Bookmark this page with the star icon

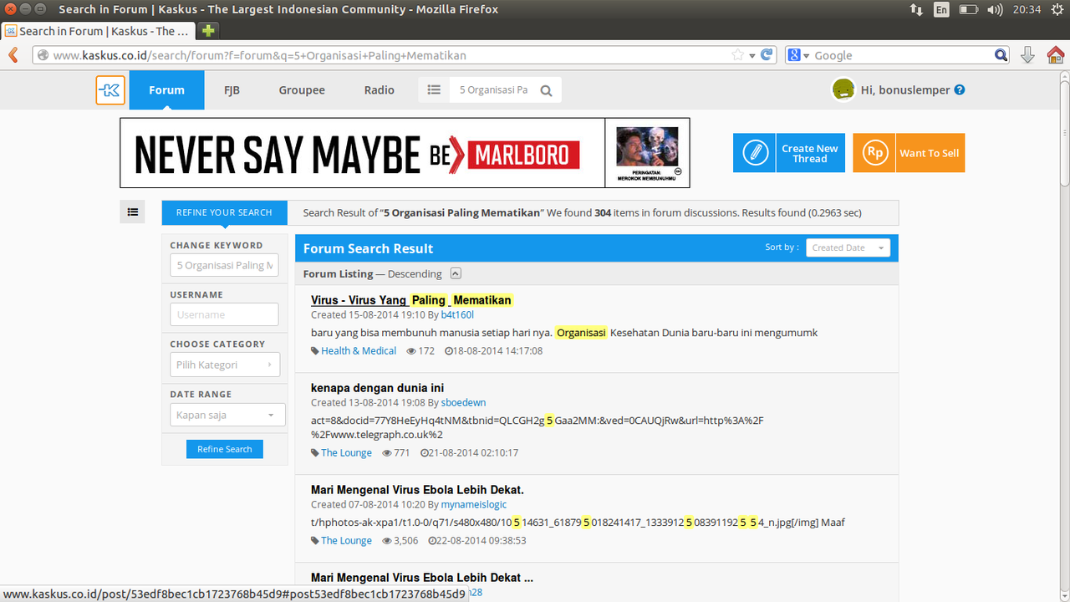tap(738, 55)
